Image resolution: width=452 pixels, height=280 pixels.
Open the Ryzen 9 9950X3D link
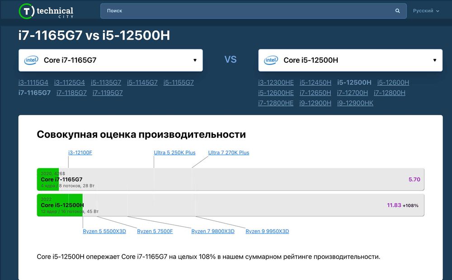point(267,231)
